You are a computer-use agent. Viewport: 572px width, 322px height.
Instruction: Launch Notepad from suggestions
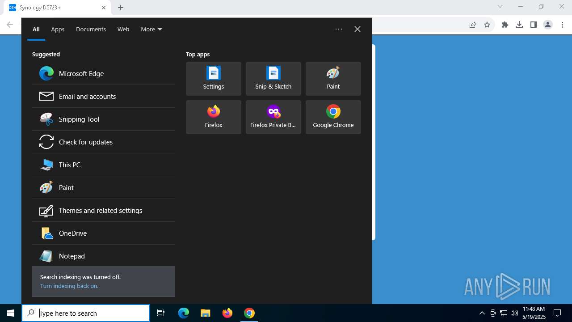click(x=104, y=256)
